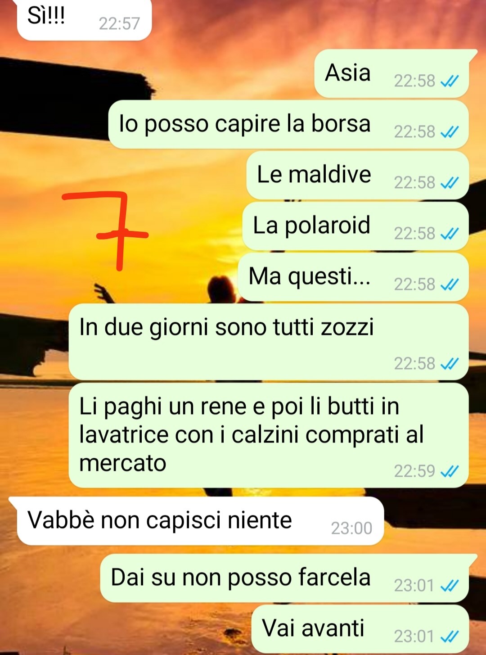Tap the blue ticks on the "Ma questi..." message
The height and width of the screenshot is (655, 486).
450,285
